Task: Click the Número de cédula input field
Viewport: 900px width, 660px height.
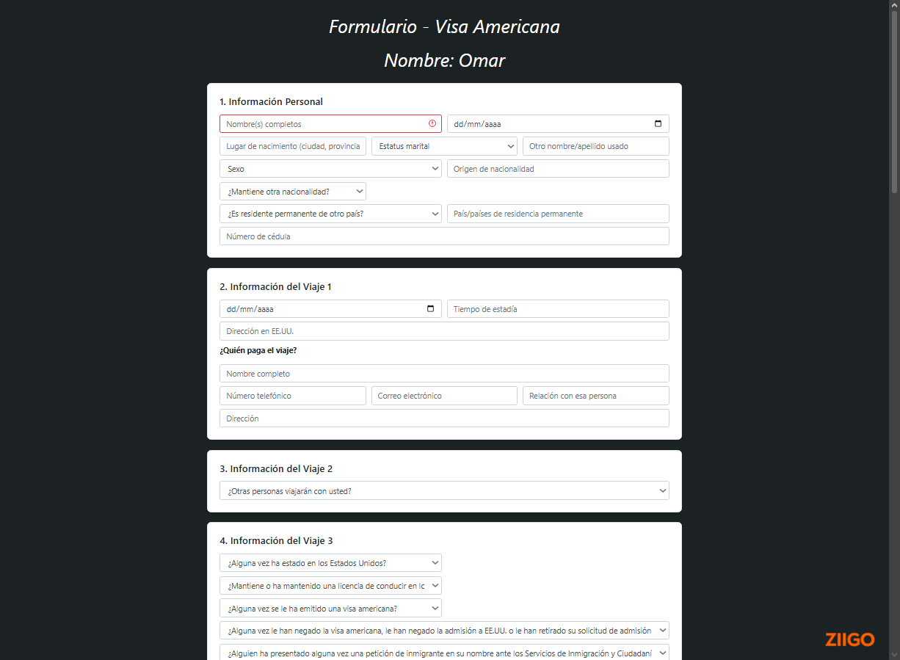Action: tap(444, 236)
